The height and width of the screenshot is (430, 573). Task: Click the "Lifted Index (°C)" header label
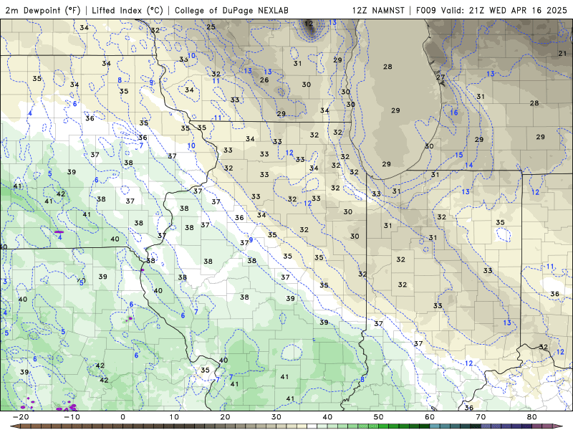127,10
